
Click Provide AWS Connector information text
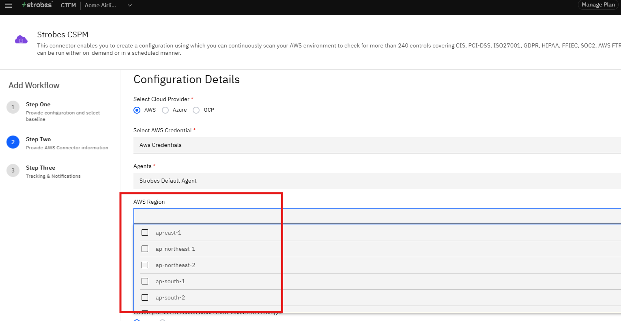pos(67,148)
